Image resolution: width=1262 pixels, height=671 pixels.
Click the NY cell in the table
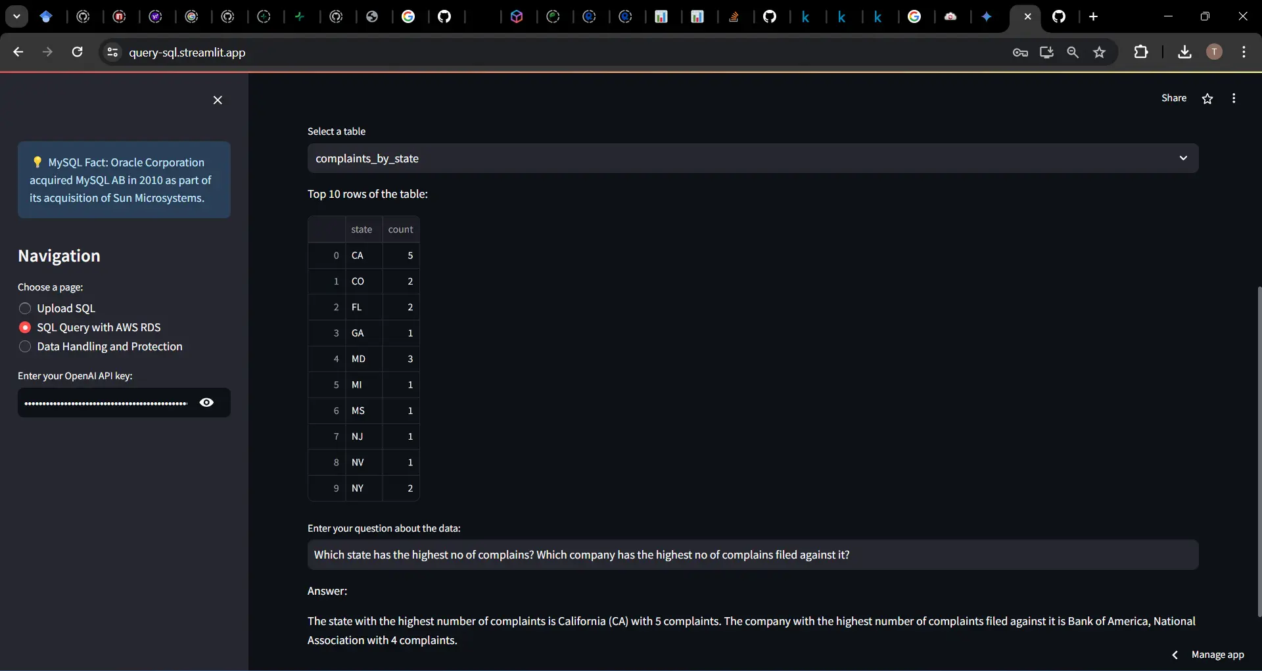coord(363,488)
